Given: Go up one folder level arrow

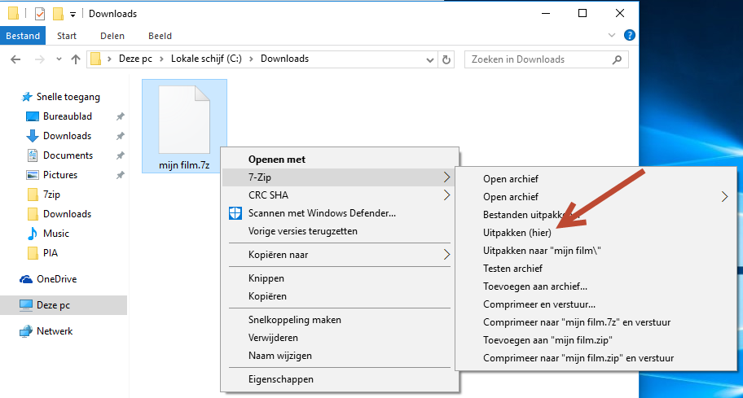Looking at the screenshot, I should pos(75,59).
